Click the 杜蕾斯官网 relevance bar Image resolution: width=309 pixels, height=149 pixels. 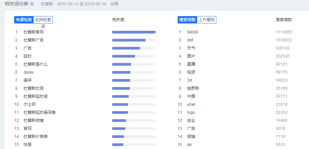coord(134,32)
